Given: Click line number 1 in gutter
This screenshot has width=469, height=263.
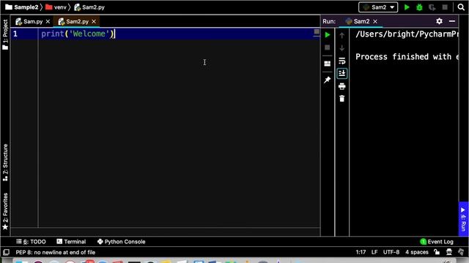Looking at the screenshot, I should point(15,34).
